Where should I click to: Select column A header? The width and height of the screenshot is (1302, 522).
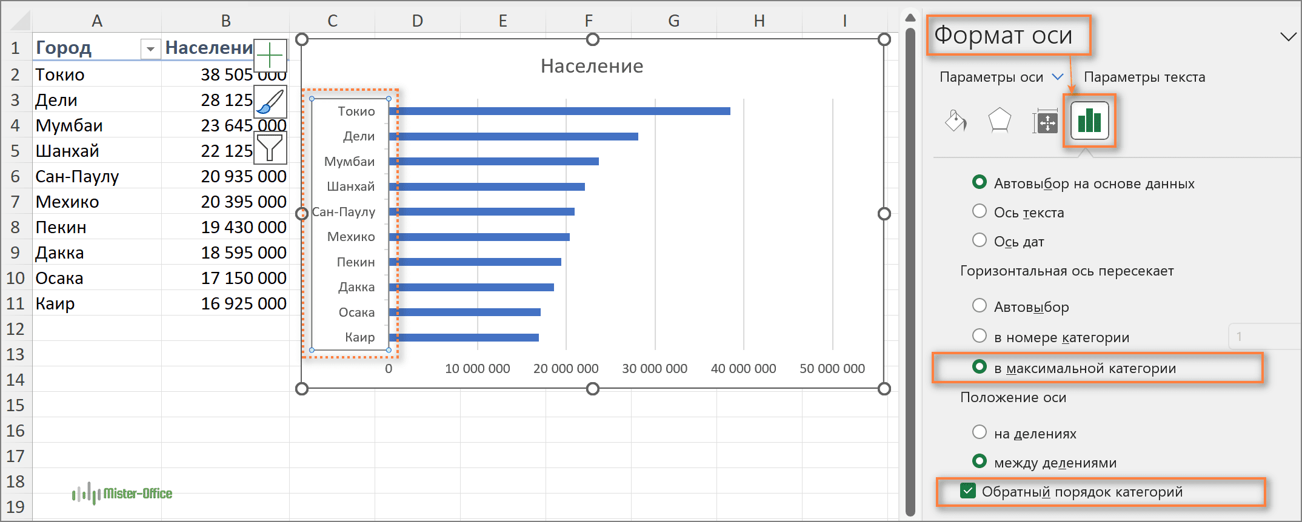click(97, 21)
